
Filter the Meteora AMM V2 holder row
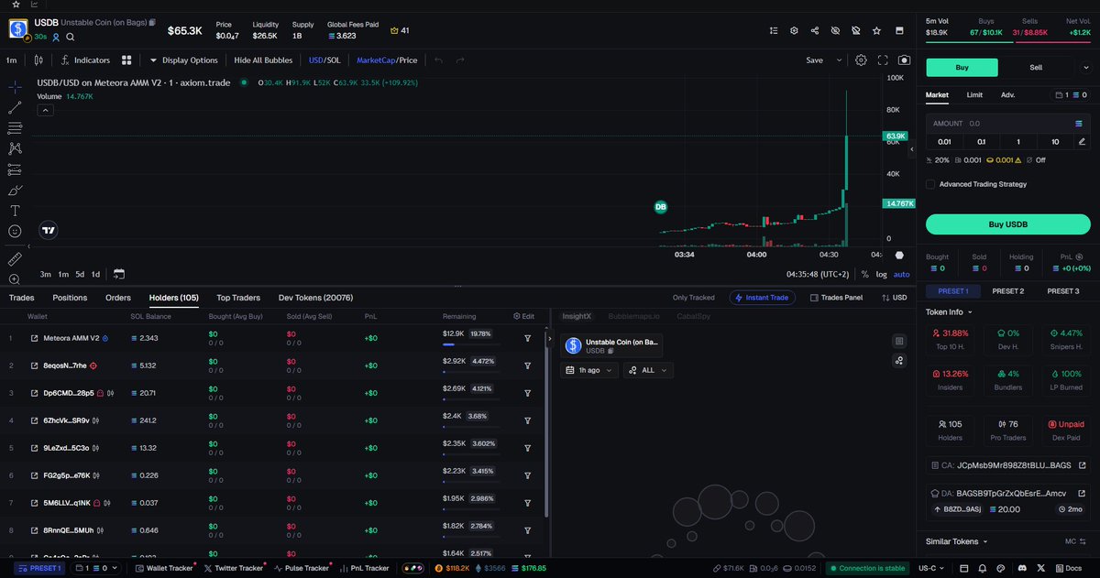(x=528, y=338)
